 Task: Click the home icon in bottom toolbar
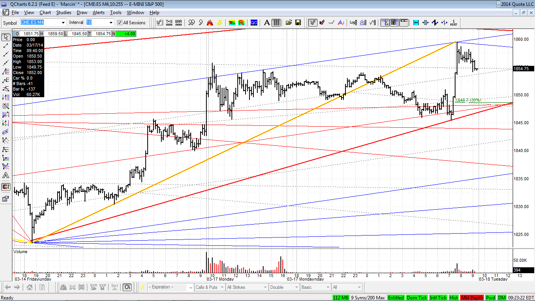coord(29,287)
